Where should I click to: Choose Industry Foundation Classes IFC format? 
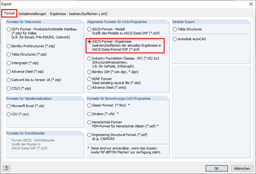pyautogui.click(x=90, y=58)
